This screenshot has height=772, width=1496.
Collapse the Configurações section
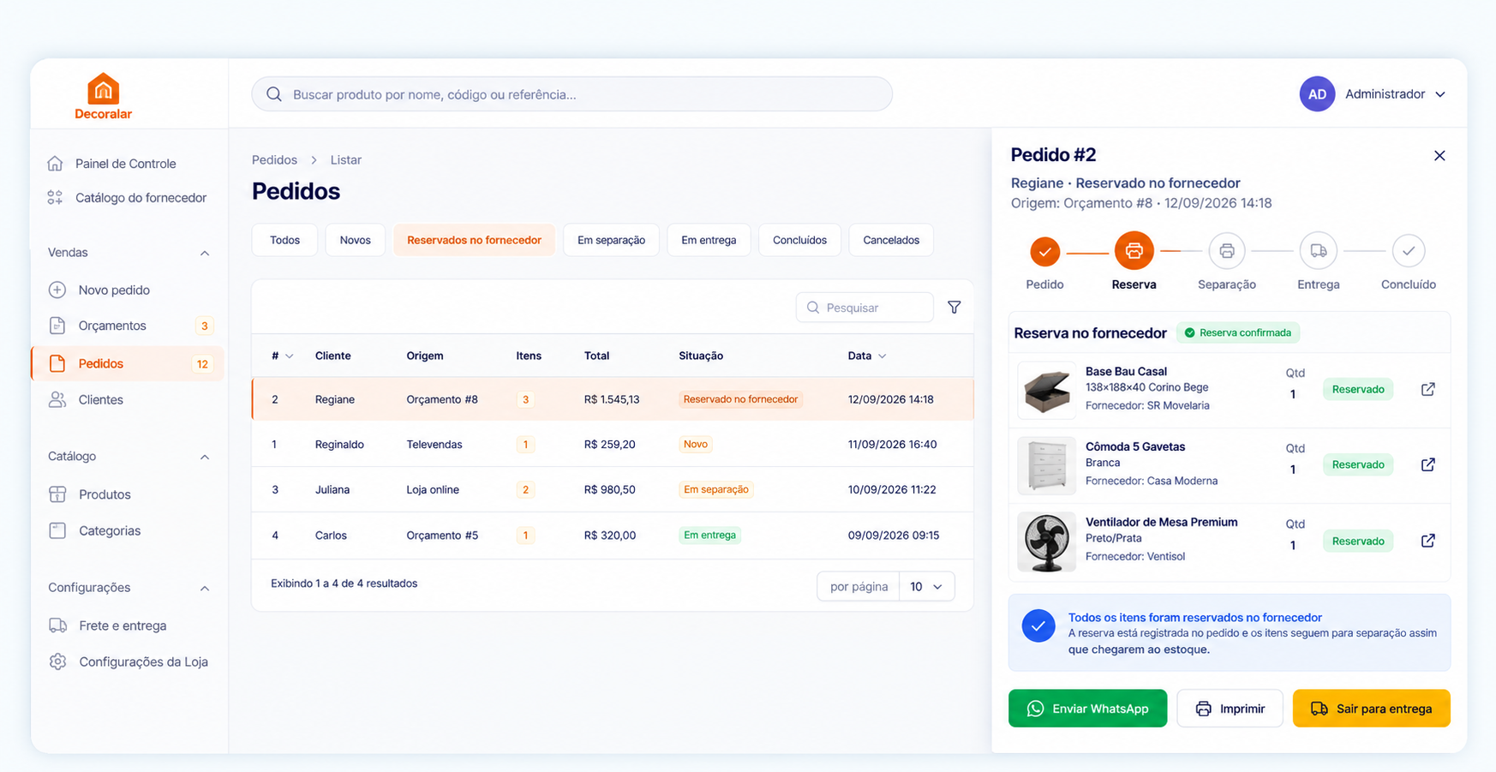click(x=205, y=588)
